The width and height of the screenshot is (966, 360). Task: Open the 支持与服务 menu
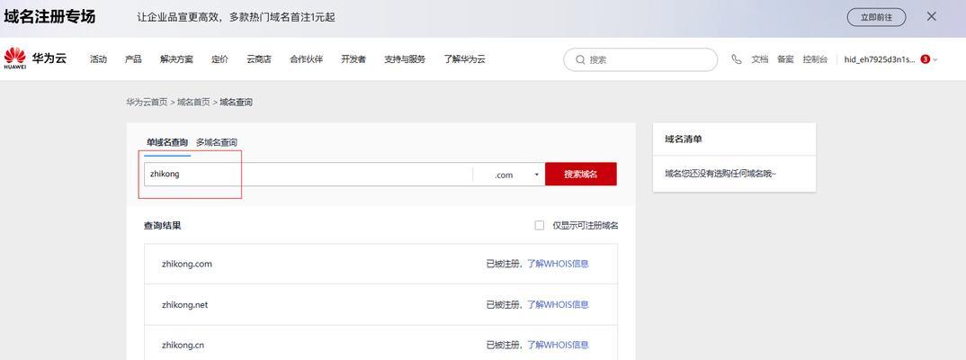405,59
